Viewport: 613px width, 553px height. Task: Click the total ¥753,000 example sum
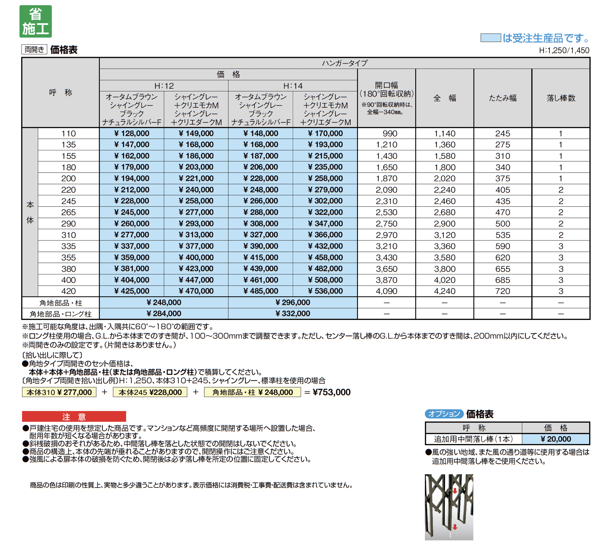[331, 392]
